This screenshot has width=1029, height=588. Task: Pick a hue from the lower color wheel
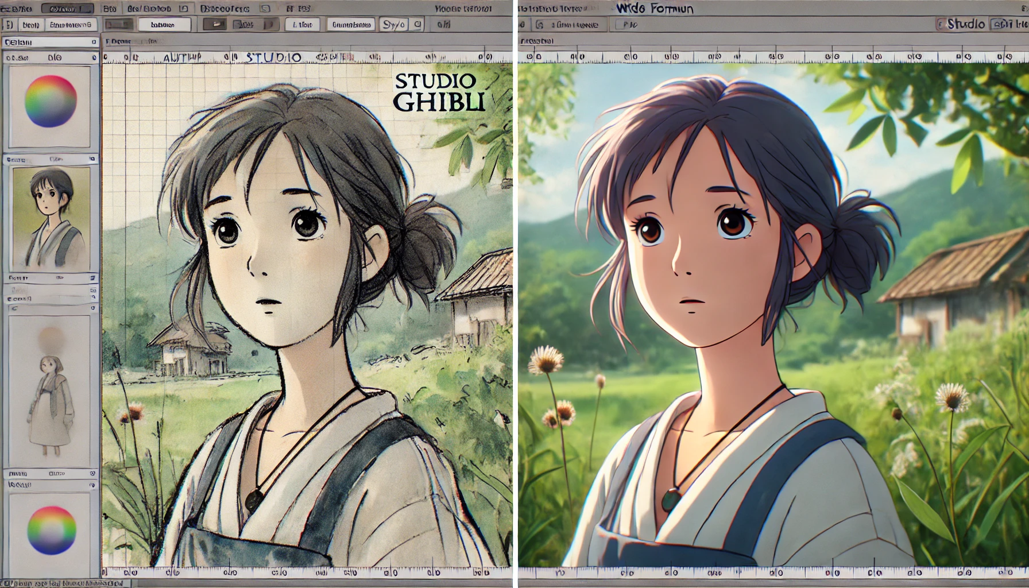52,529
